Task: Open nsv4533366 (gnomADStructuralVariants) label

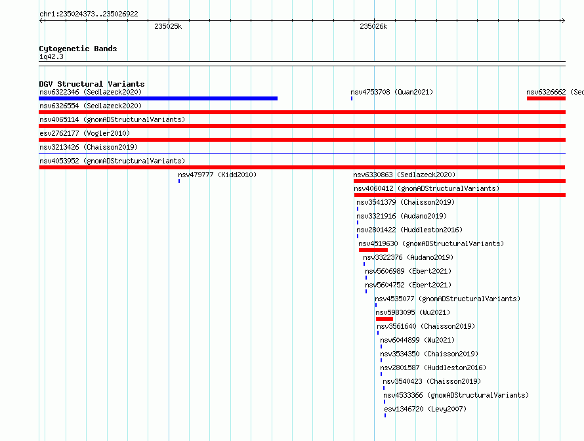Action: [456, 395]
